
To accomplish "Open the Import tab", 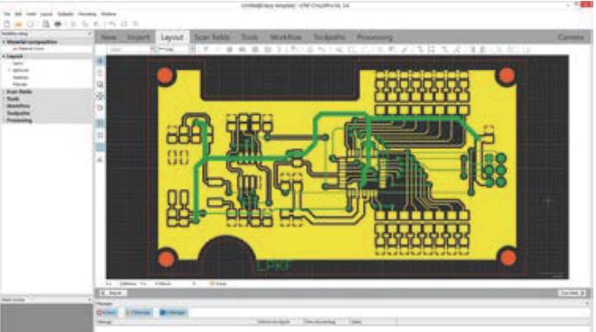I will point(138,37).
